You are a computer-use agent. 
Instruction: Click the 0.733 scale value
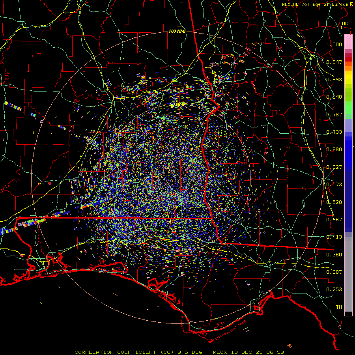(x=334, y=132)
